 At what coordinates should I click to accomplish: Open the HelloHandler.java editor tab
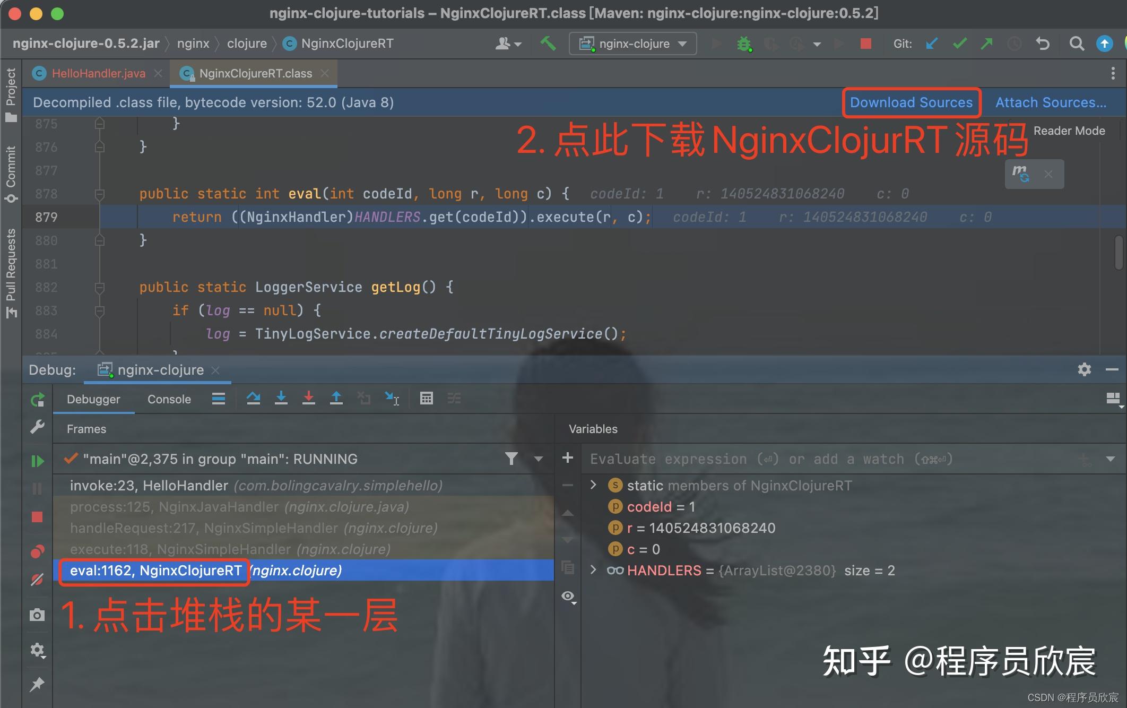[98, 73]
